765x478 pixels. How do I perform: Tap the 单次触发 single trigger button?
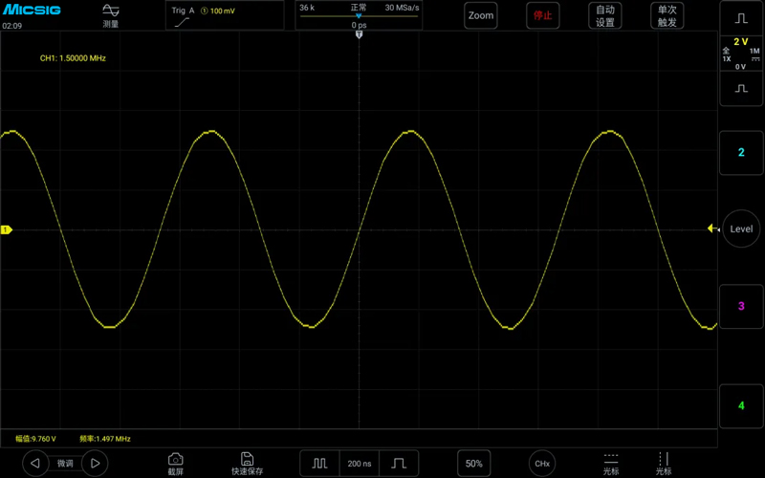[667, 15]
